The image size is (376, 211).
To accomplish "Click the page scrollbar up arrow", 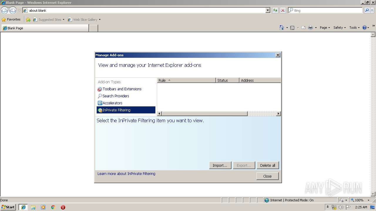I will click(373, 35).
